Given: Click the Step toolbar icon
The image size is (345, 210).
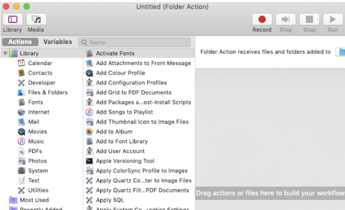Looking at the screenshot, I should [286, 19].
